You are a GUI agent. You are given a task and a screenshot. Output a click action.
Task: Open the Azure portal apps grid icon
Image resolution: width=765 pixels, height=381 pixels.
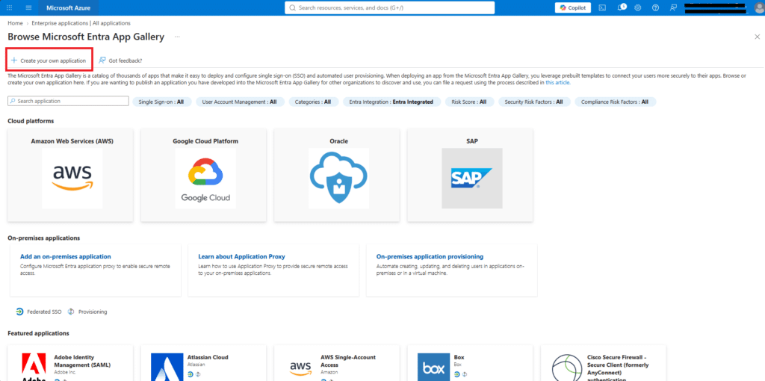[x=10, y=7]
